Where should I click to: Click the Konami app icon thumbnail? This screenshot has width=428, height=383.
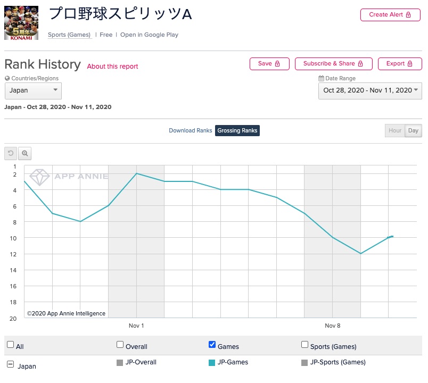click(x=21, y=23)
